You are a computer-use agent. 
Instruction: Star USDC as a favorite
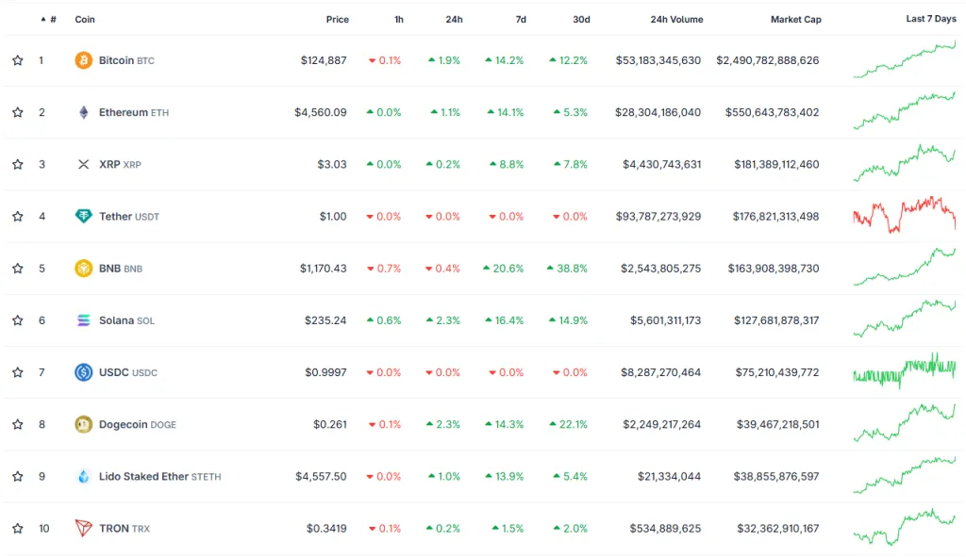18,372
